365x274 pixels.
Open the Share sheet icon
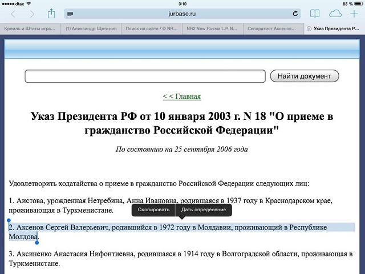point(51,13)
